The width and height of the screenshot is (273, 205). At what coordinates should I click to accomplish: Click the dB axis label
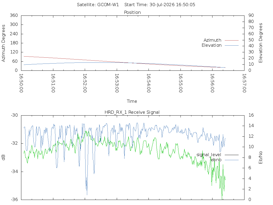tap(3, 157)
